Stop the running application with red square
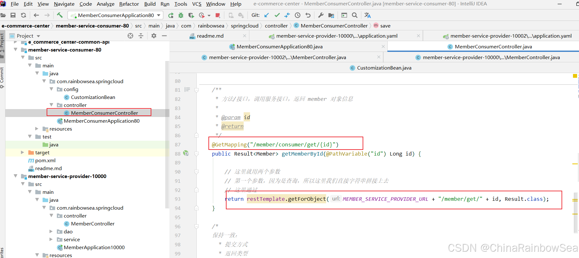 click(218, 15)
